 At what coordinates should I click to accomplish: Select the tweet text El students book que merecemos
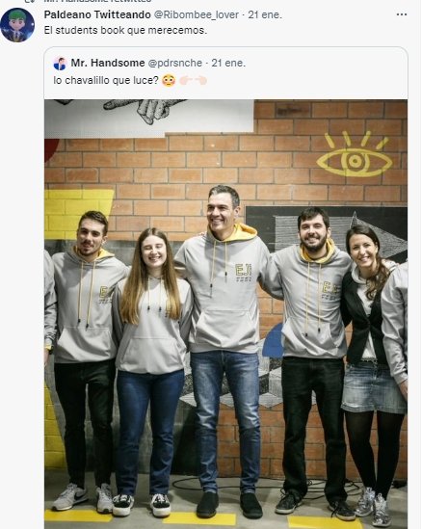[125, 31]
